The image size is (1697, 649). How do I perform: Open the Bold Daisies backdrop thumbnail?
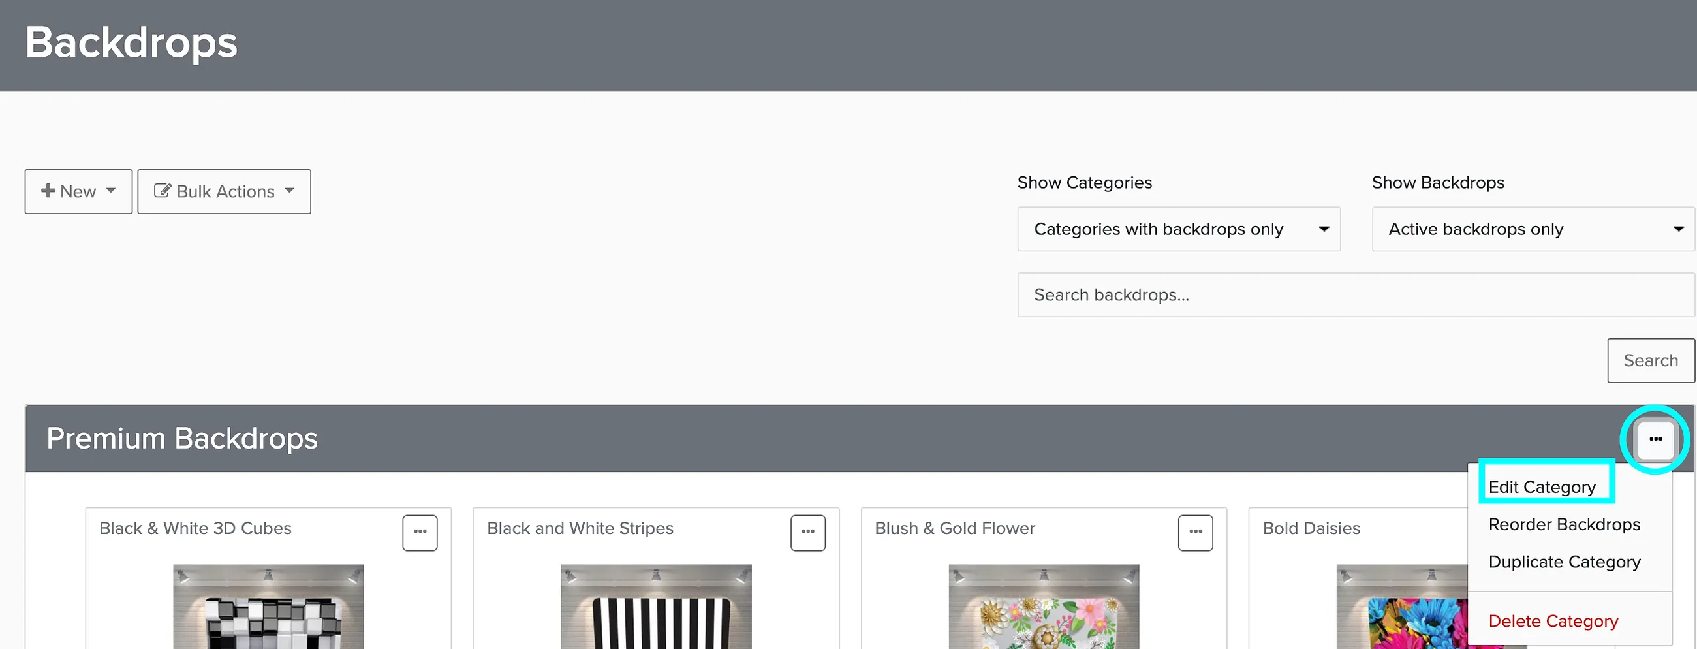pyautogui.click(x=1402, y=607)
